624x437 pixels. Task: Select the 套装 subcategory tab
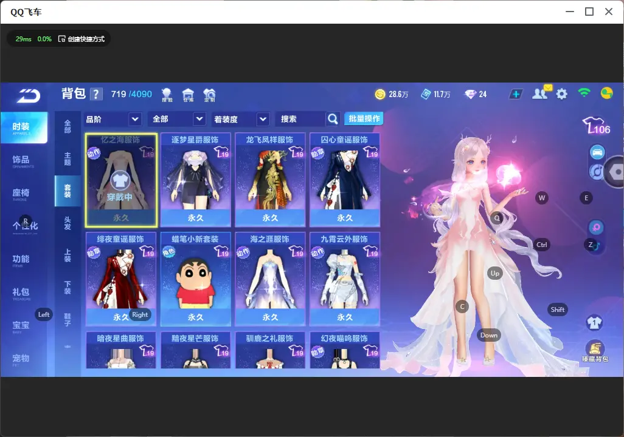68,191
